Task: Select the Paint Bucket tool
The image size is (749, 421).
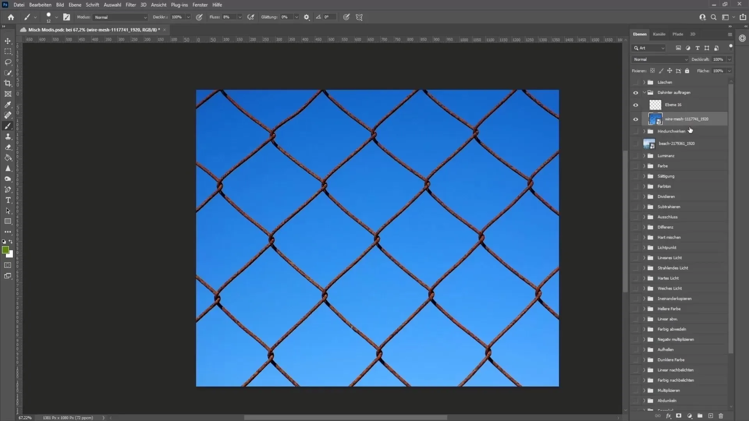Action: 8,158
